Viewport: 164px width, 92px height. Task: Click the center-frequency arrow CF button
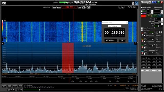click(x=79, y=7)
